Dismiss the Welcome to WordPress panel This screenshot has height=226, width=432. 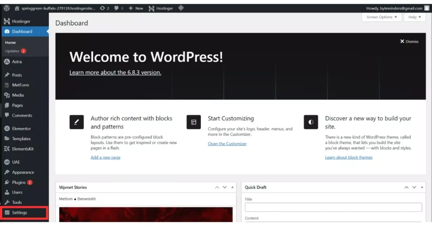click(x=409, y=41)
